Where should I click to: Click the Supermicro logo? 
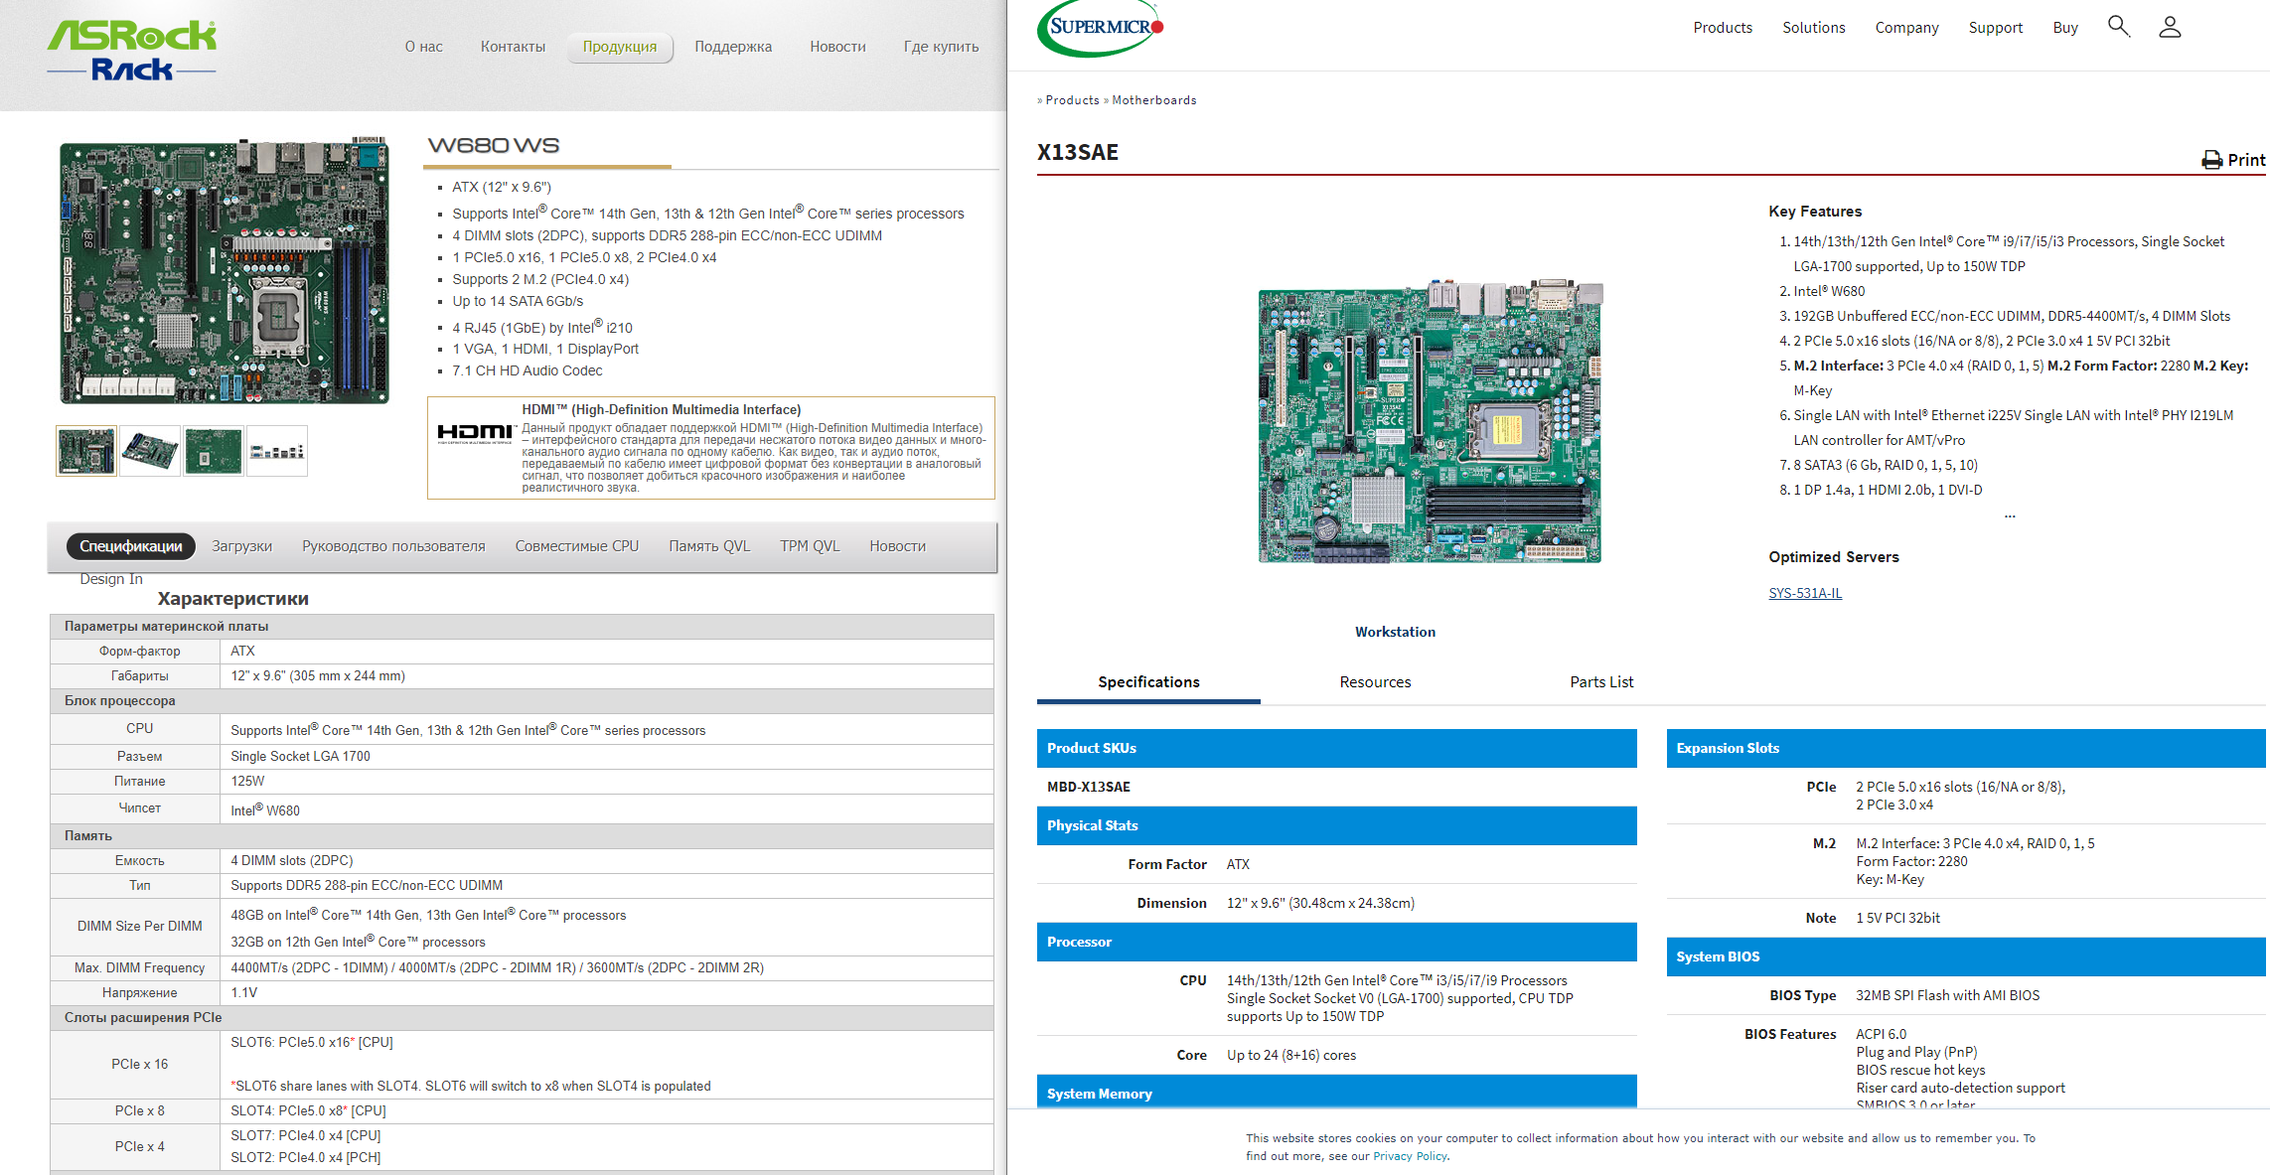point(1100,28)
